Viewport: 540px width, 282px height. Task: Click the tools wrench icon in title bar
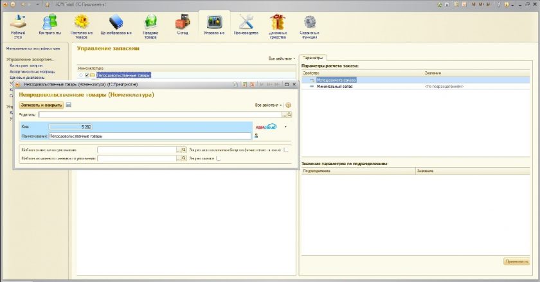pyautogui.click(x=499, y=4)
